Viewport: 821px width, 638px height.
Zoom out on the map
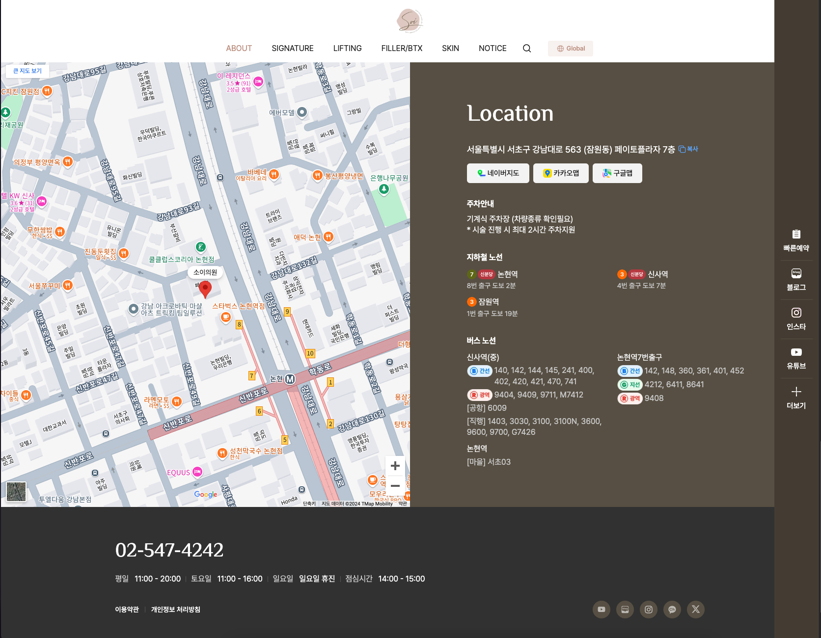click(395, 485)
